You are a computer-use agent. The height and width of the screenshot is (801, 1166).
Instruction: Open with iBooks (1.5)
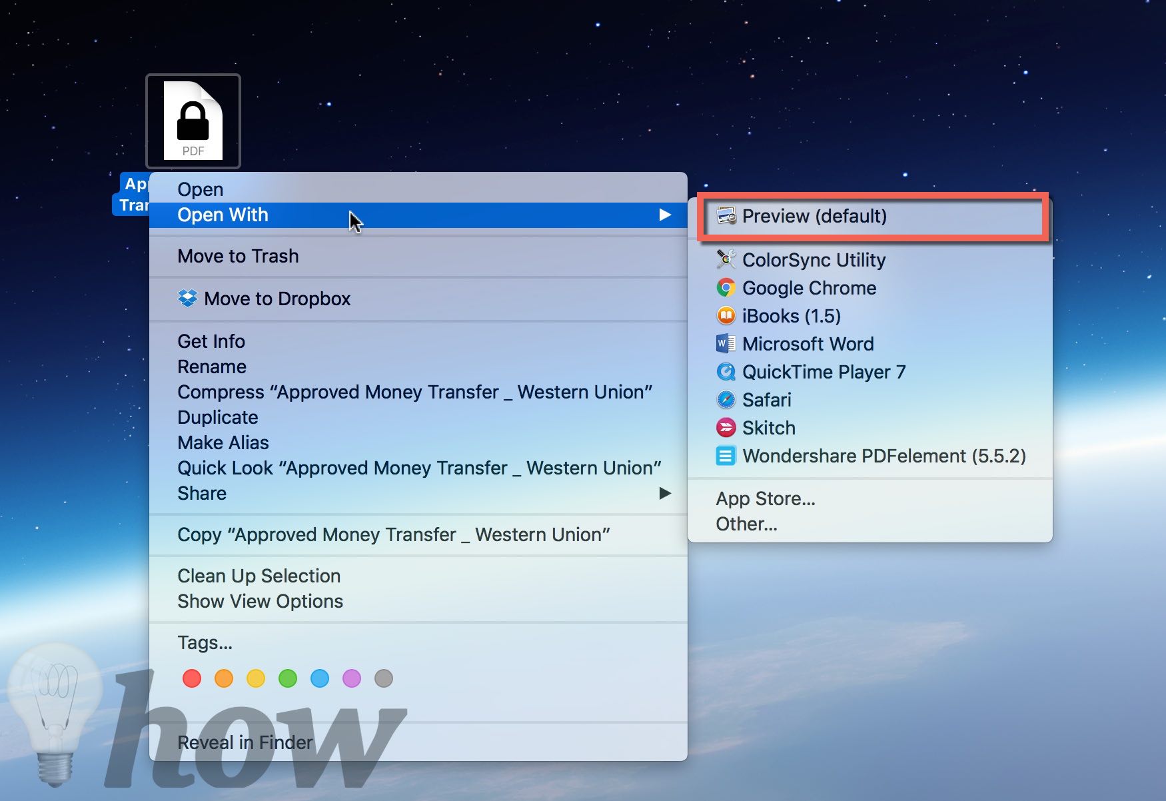(870, 316)
